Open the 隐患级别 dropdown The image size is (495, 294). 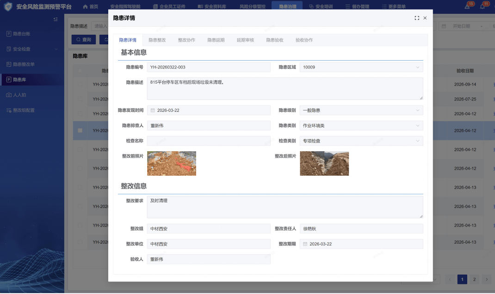tap(361, 110)
